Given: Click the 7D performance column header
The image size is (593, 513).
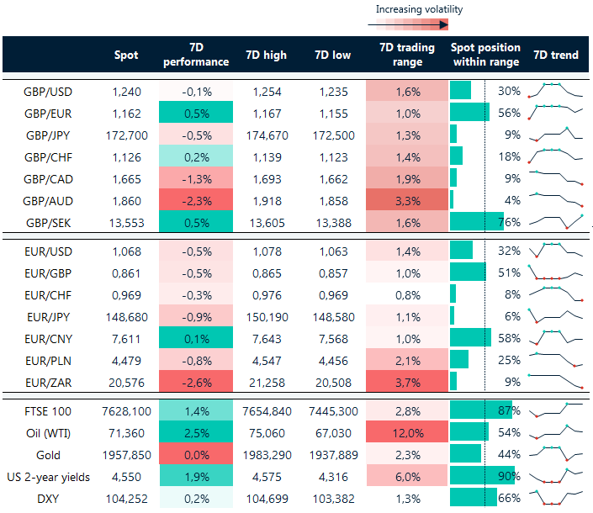Looking at the screenshot, I should click(x=195, y=55).
